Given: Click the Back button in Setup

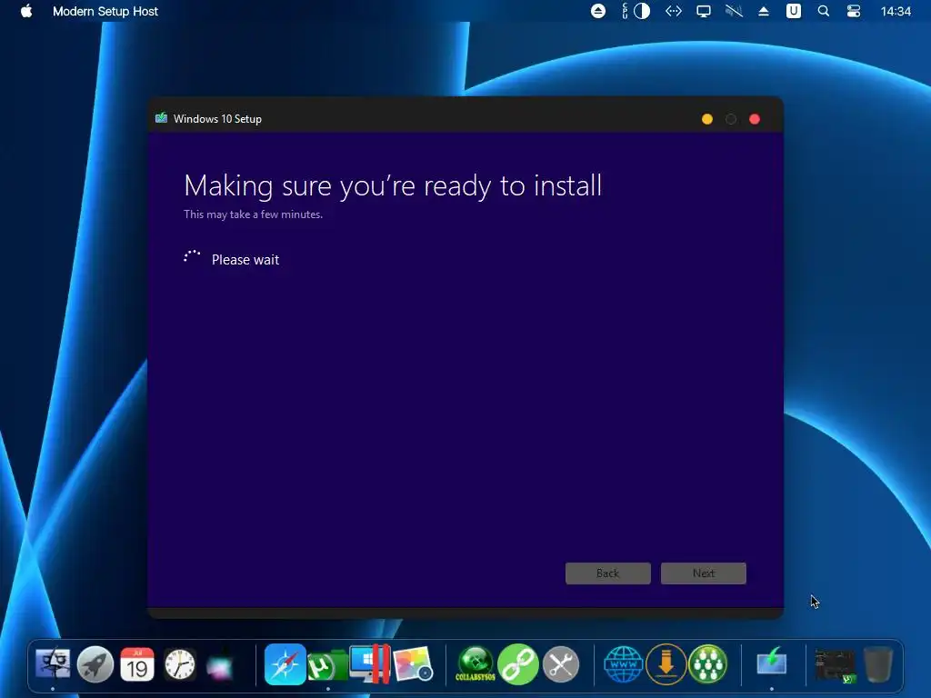Looking at the screenshot, I should [x=608, y=573].
